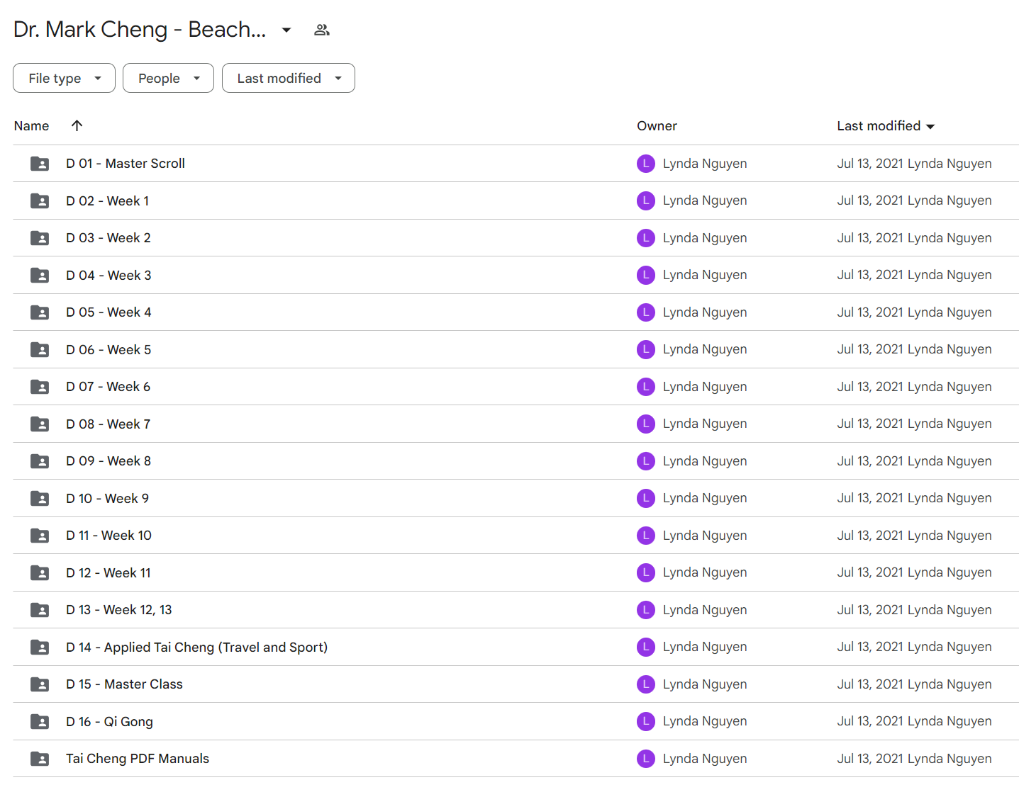Viewport: 1019px width, 797px height.
Task: Select the folder name D 13 - Week 12, 13
Action: click(119, 610)
